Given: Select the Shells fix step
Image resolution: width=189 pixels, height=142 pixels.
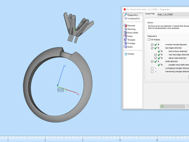Looking at the screenshot, I should (128, 47).
